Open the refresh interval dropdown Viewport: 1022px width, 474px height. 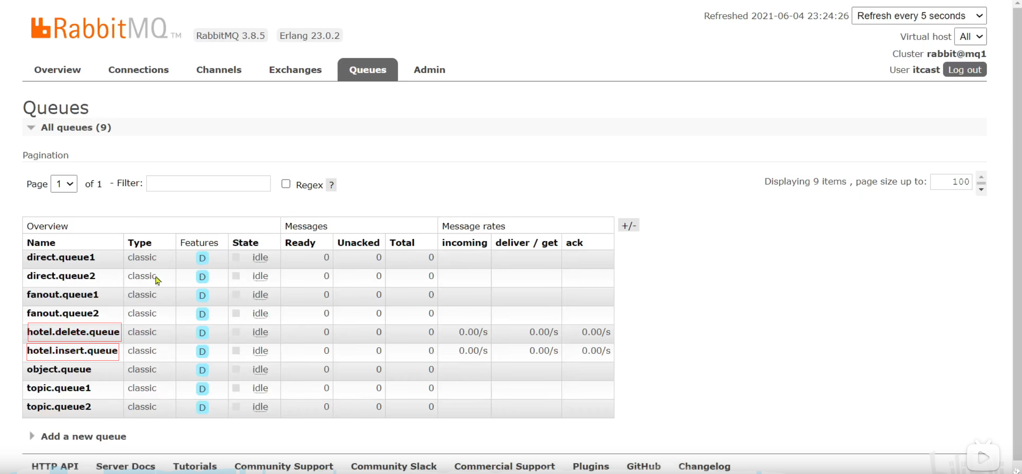(x=919, y=16)
